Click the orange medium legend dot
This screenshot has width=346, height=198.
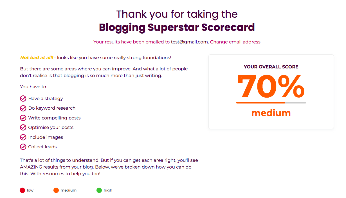(56, 190)
